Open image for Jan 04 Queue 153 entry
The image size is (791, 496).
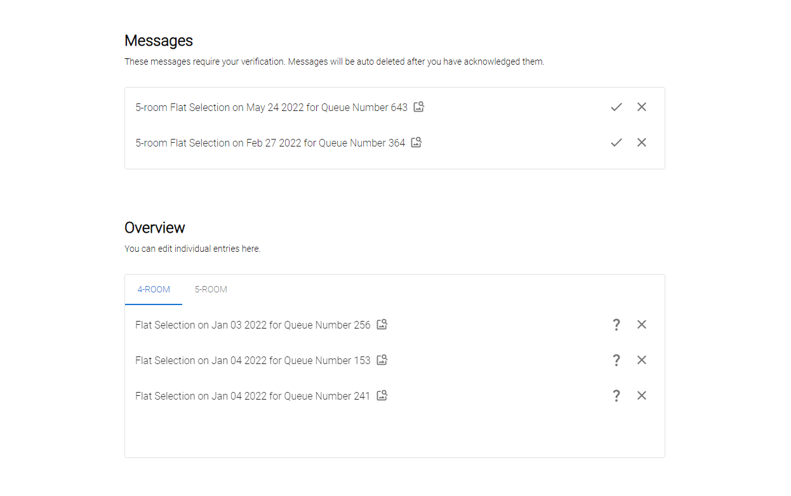[x=382, y=360]
